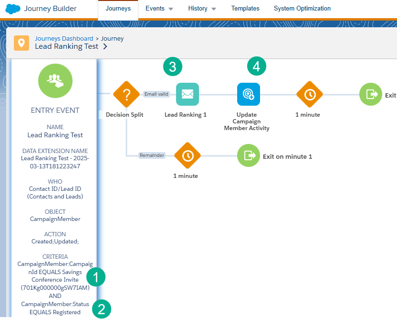Click the green number 3 callout marker
Screen dimensions: 397x319
(172, 67)
